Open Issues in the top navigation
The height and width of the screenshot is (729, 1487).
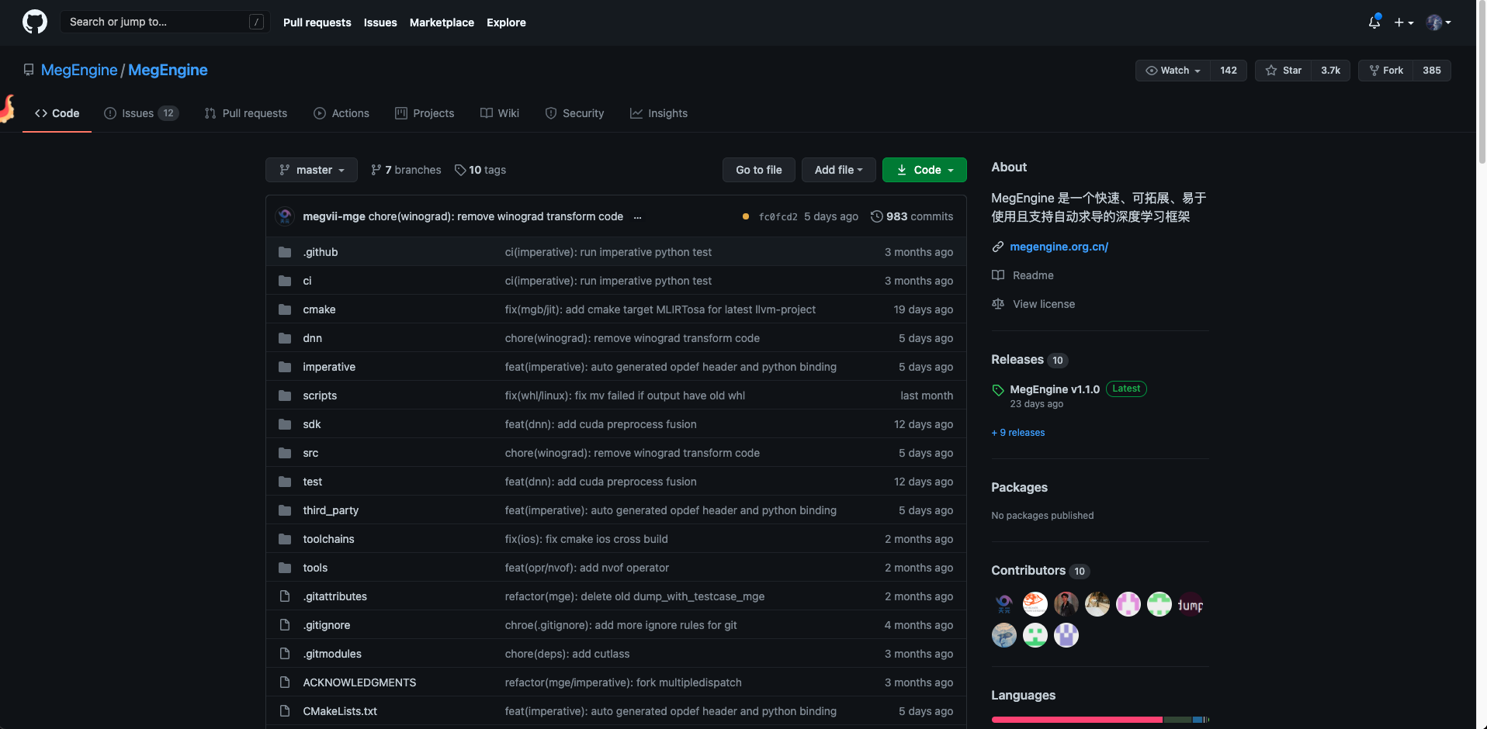[380, 22]
